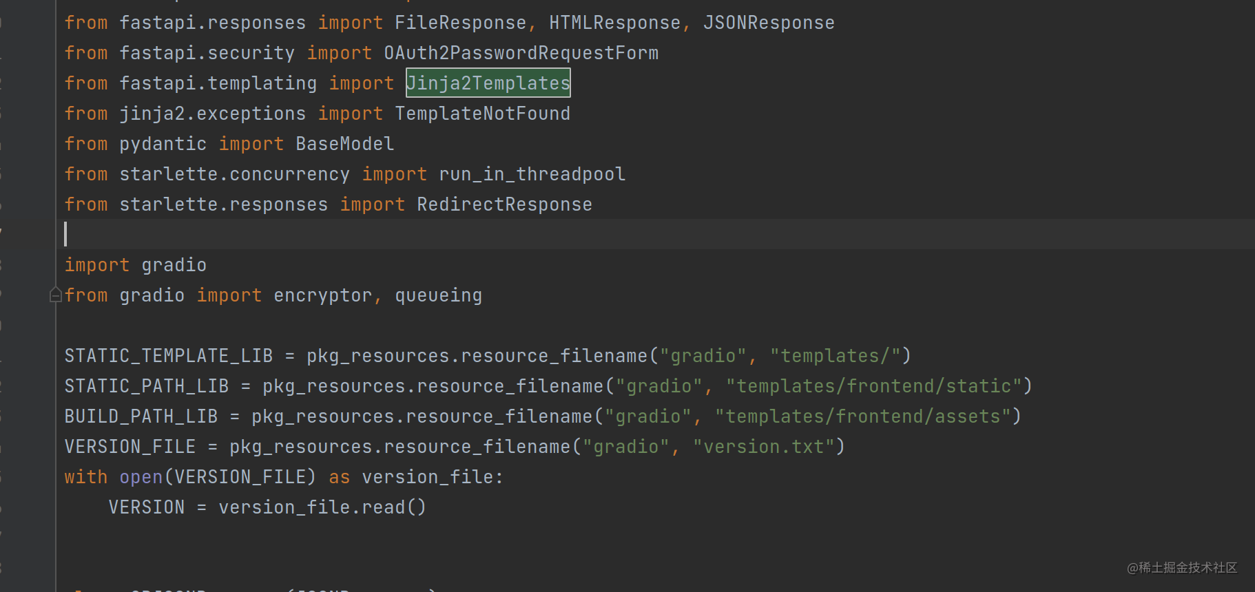Click version_file.read() call
Viewport: 1255px width, 592px height.
[x=323, y=507]
